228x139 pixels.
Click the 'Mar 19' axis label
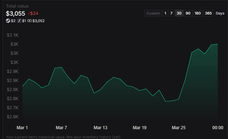pyautogui.click(x=139, y=128)
